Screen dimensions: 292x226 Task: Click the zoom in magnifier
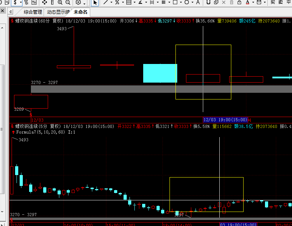coord(60,2)
